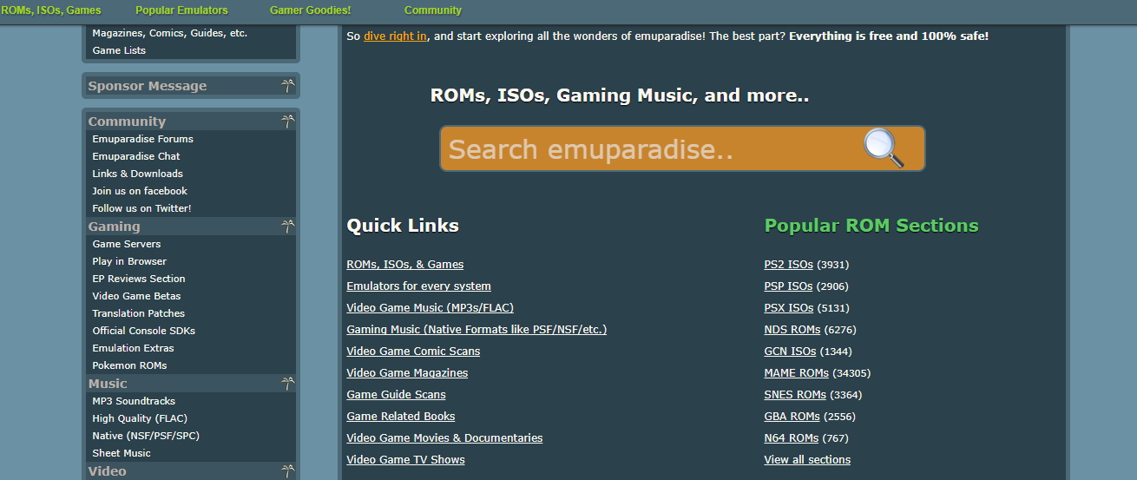Open the Gamer Goodies! top menu
The width and height of the screenshot is (1137, 480).
point(311,10)
